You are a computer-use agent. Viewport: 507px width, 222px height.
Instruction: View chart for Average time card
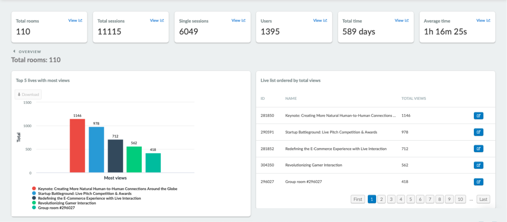tap(483, 20)
